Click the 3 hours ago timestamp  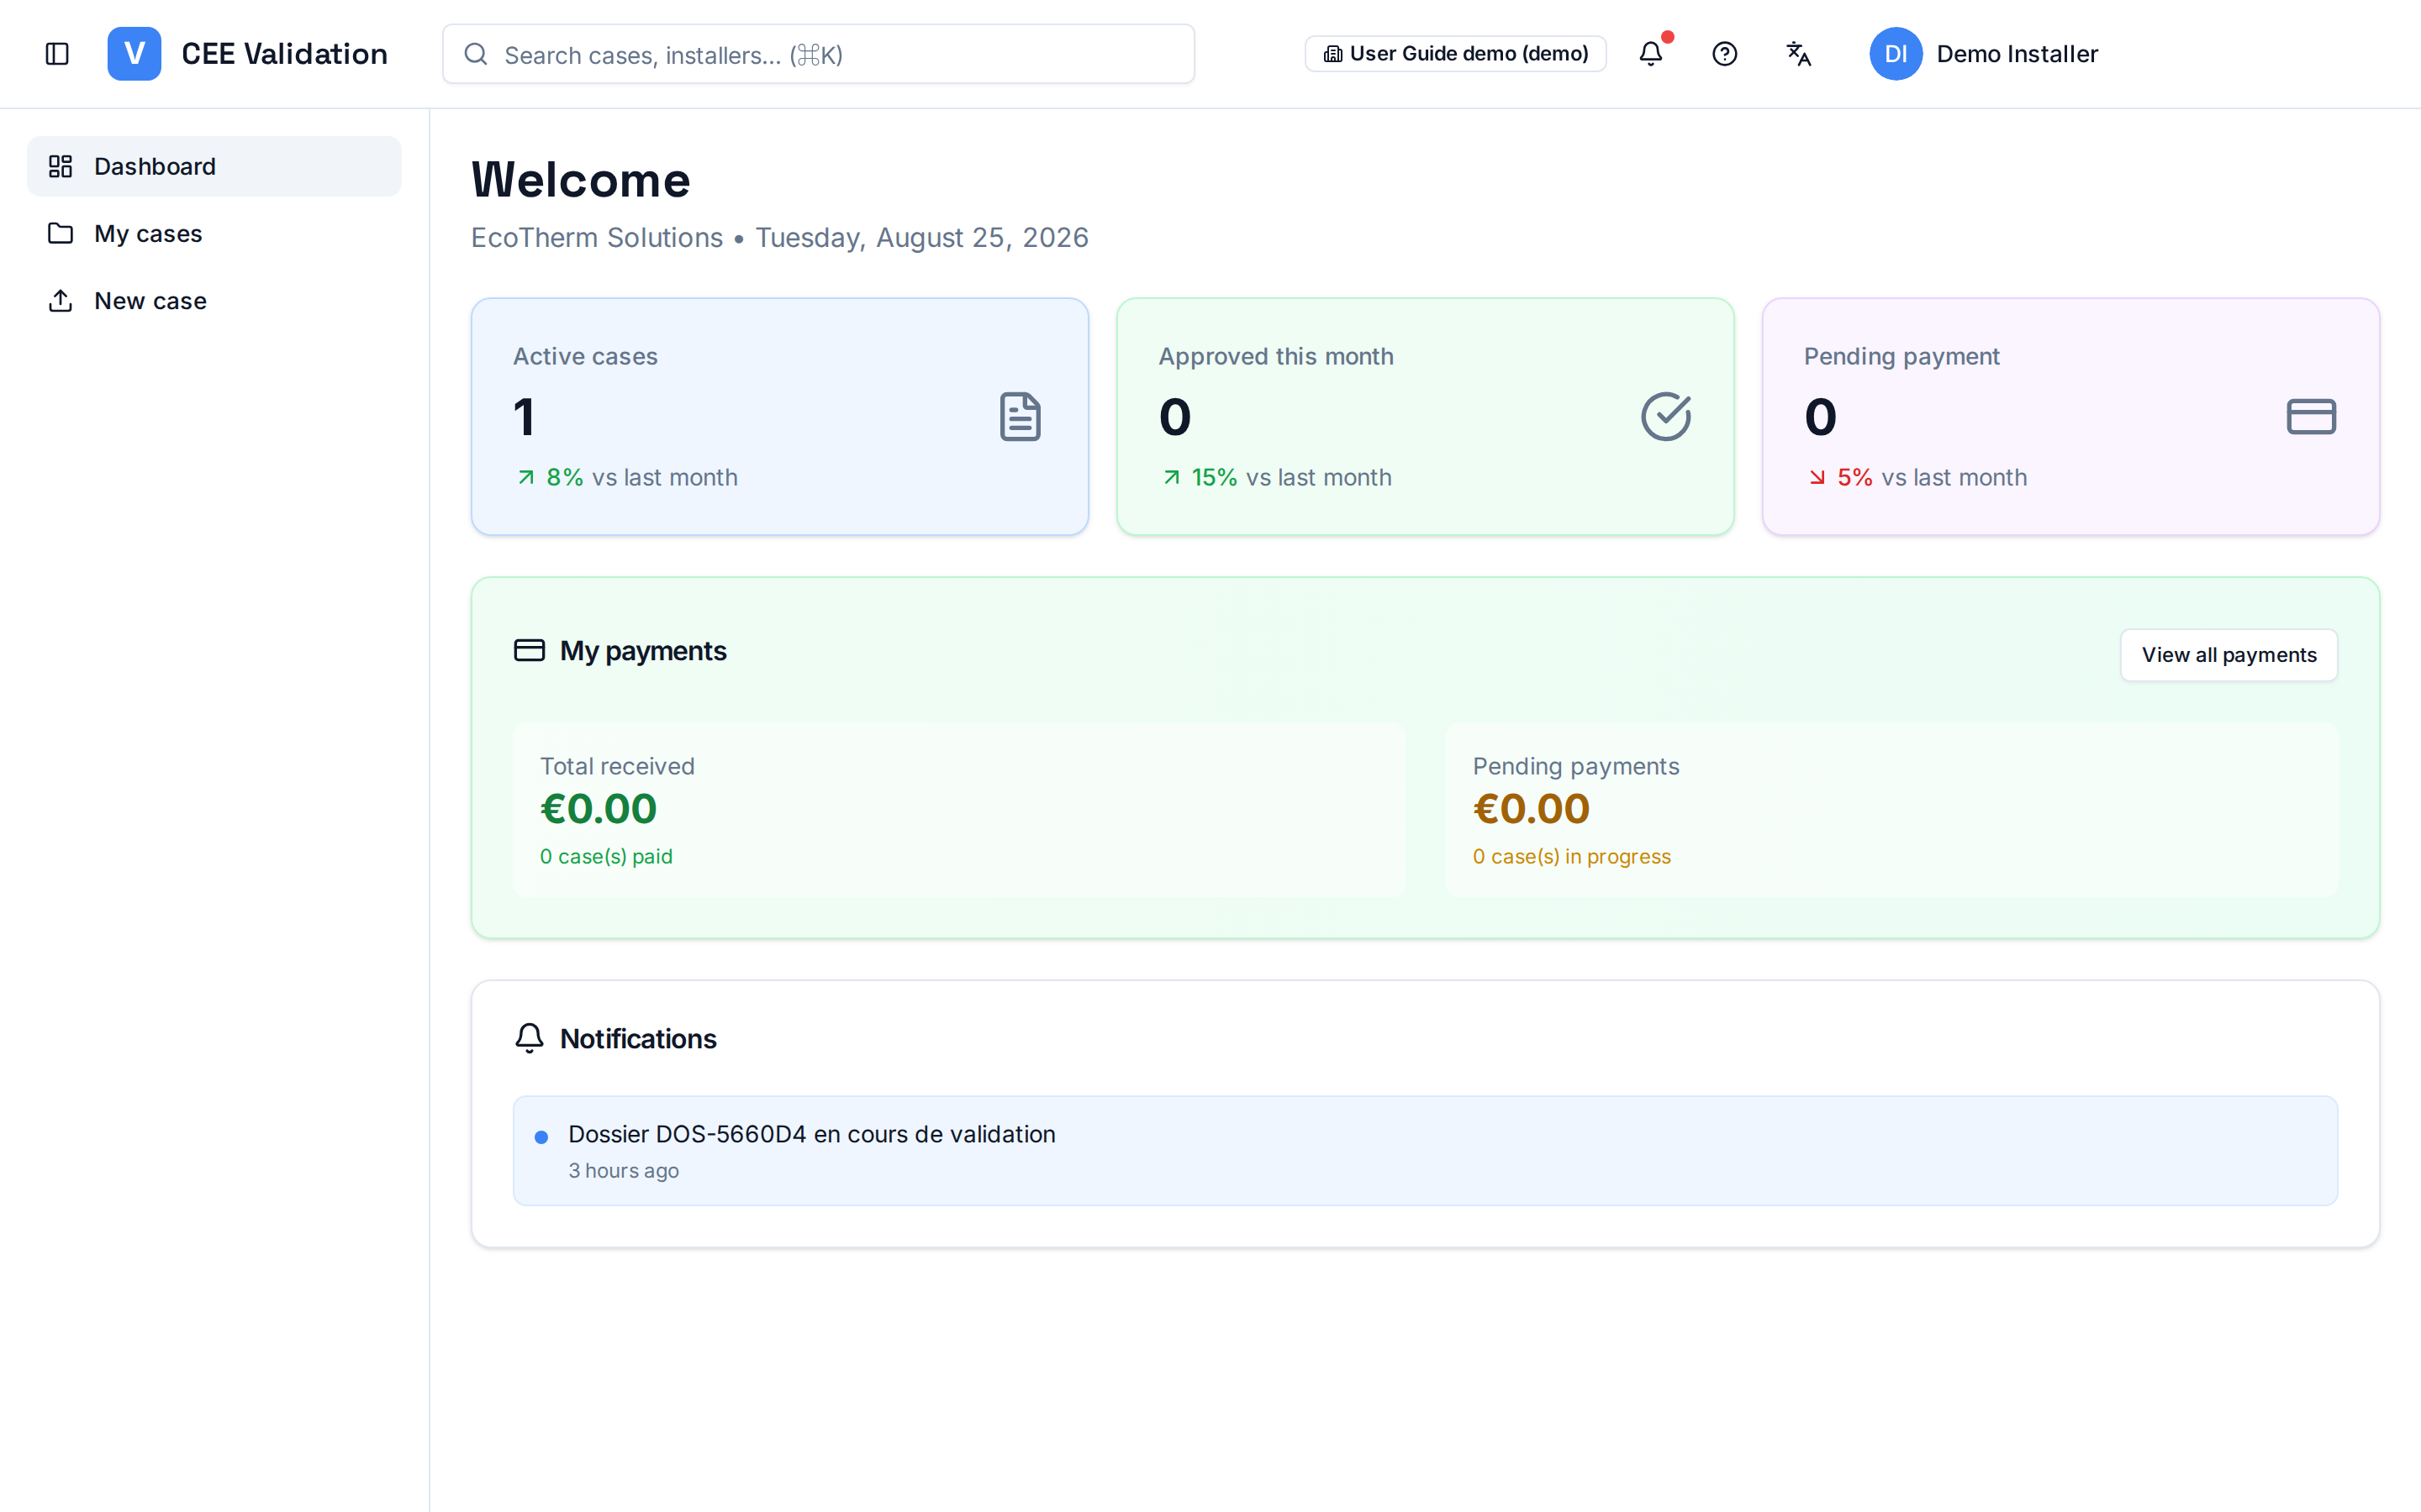(623, 1170)
